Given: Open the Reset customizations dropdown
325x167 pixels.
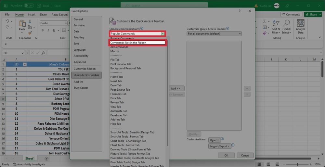Looking at the screenshot, I should point(214,140).
